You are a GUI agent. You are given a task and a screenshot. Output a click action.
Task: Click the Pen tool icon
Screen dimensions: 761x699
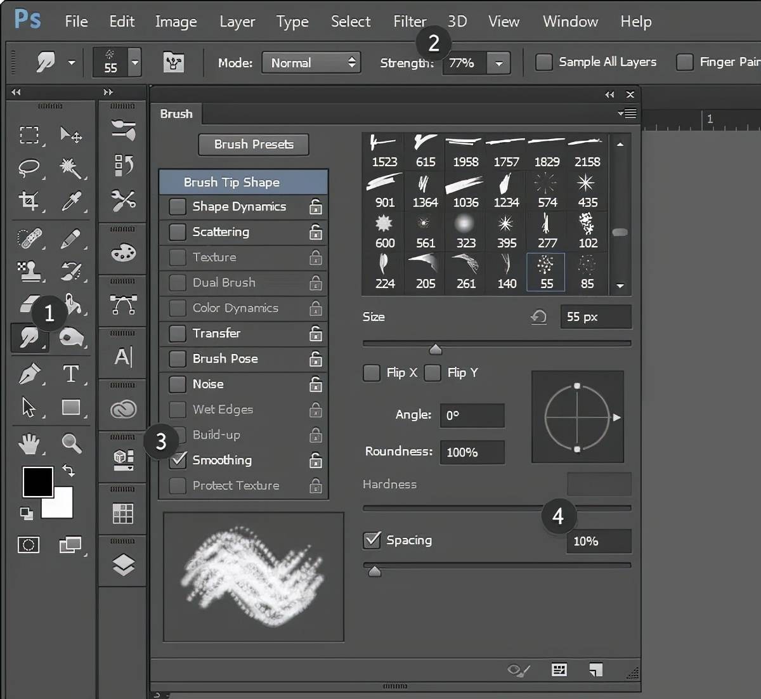[29, 374]
